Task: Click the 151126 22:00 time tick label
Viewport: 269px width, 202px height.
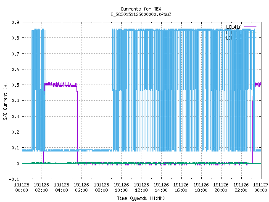Action: [241, 188]
